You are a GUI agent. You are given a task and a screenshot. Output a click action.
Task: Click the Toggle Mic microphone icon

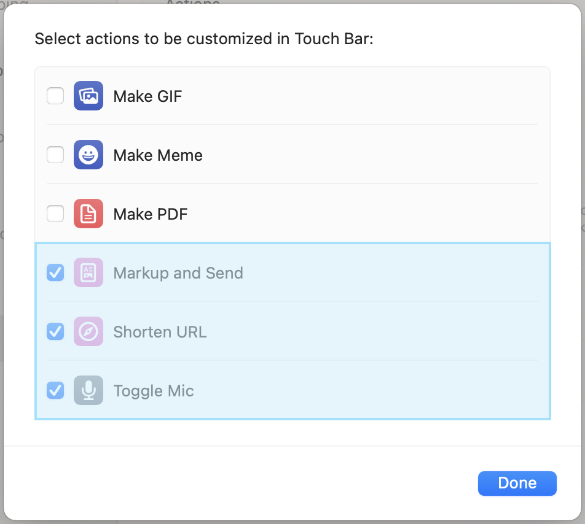pyautogui.click(x=88, y=391)
